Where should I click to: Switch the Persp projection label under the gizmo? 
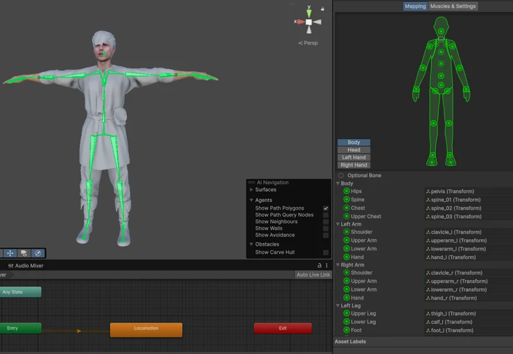tap(308, 43)
